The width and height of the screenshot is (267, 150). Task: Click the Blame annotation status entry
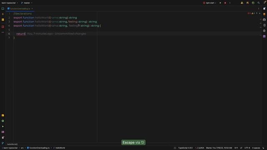tap(219, 148)
